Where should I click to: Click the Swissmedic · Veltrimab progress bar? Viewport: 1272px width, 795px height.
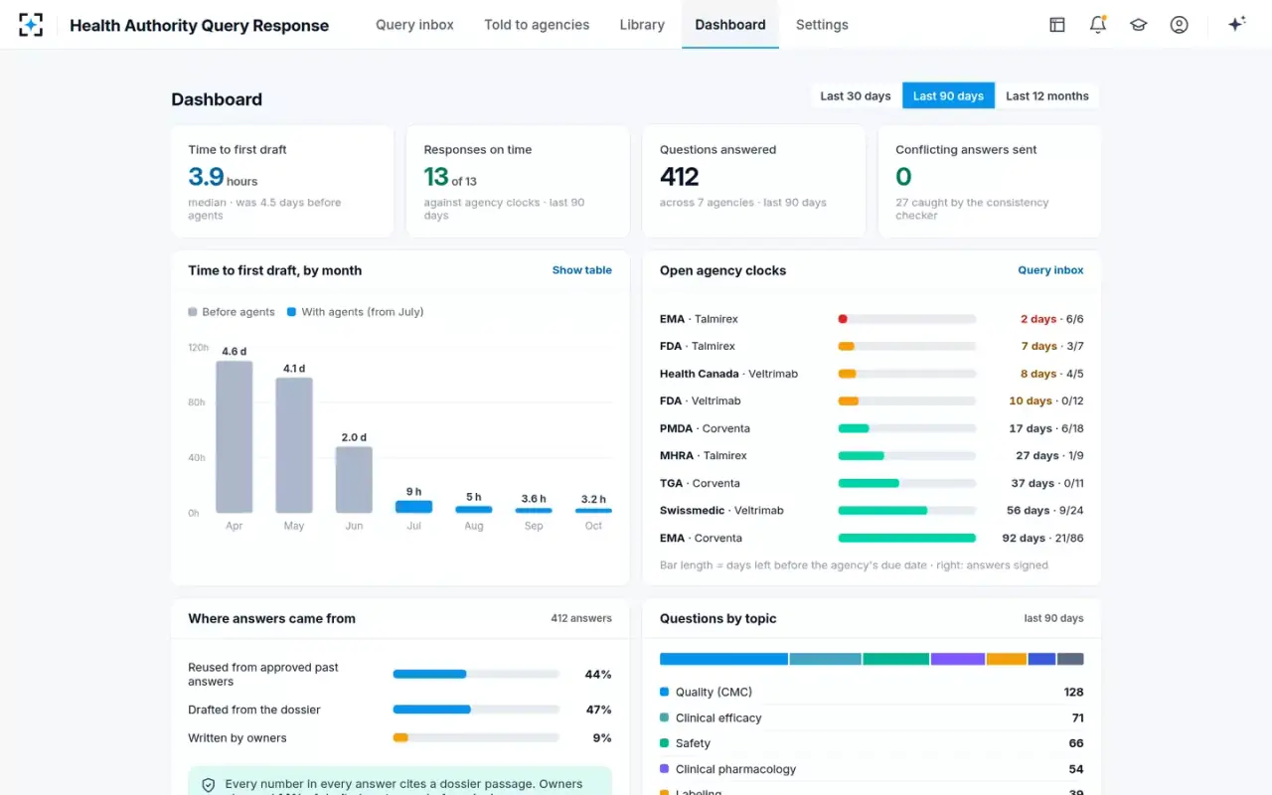907,511
